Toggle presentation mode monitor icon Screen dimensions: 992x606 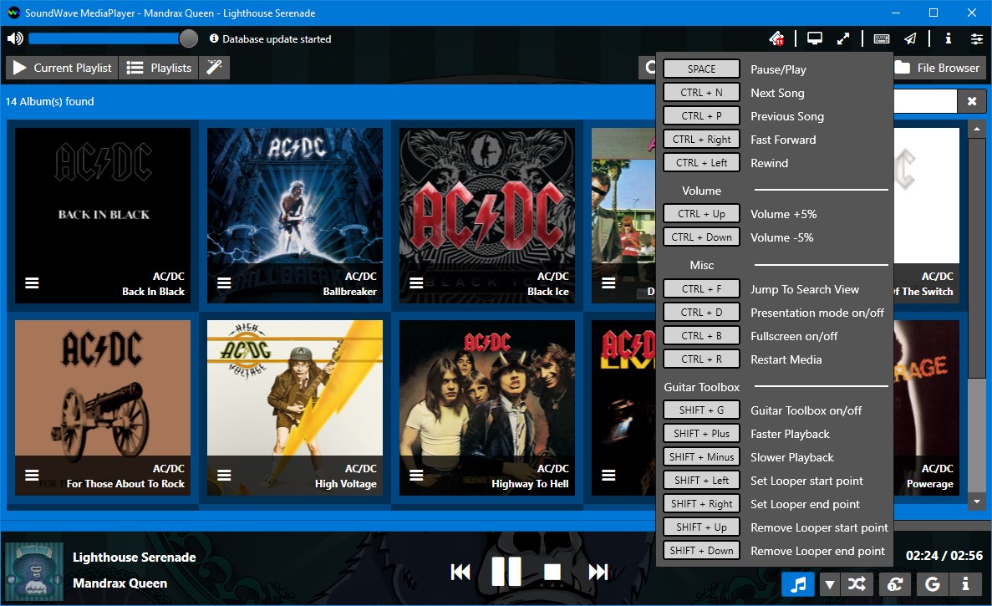[x=815, y=38]
